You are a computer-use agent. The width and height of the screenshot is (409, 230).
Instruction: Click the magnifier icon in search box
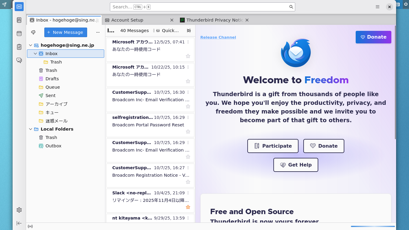(291, 7)
